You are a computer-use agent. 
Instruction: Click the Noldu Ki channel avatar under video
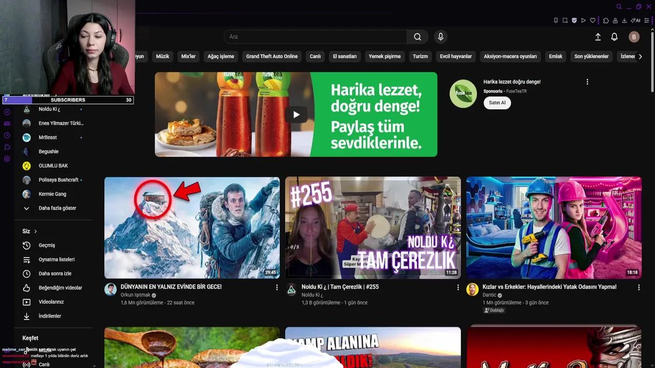coord(292,290)
